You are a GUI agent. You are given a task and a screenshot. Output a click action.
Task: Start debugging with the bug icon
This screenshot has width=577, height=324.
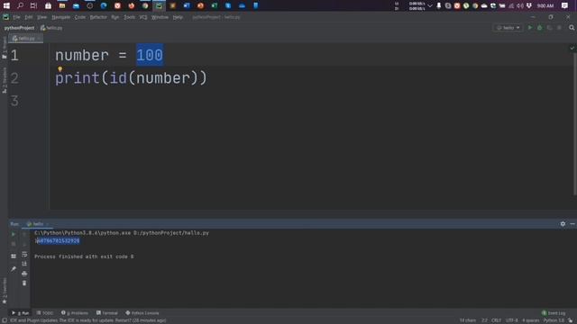pyautogui.click(x=539, y=28)
